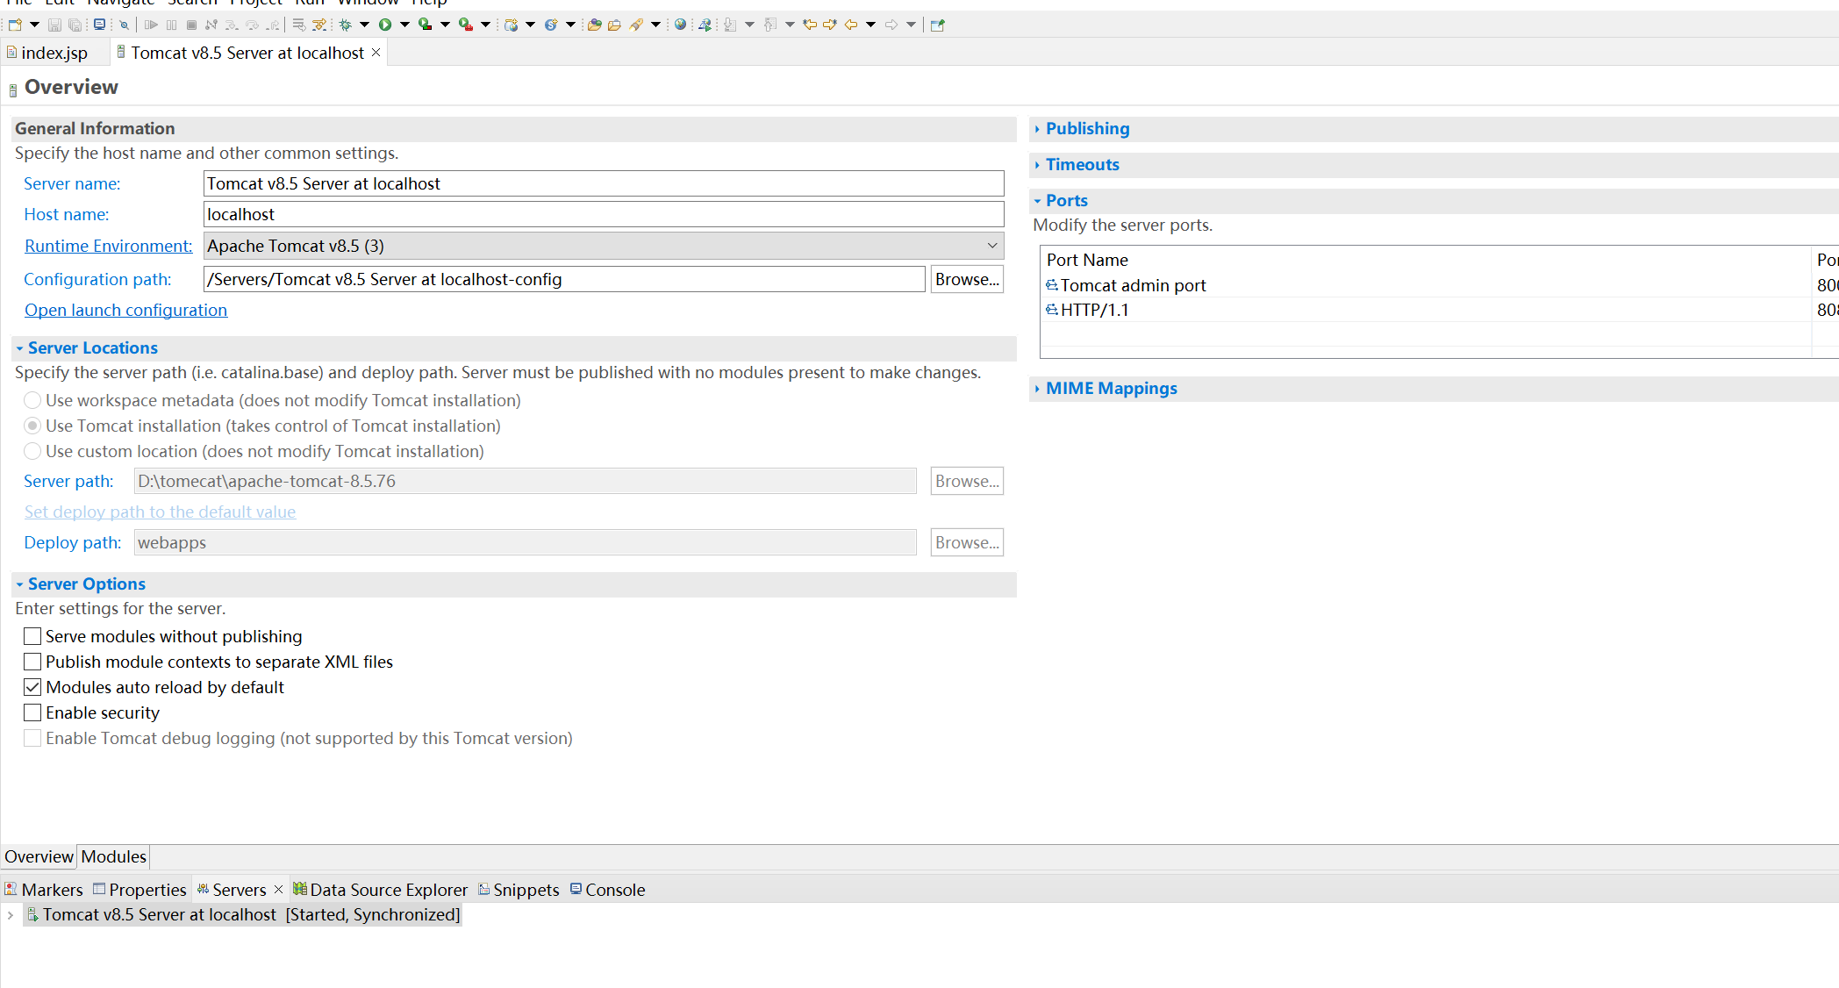Open the web browser globe icon
1839x988 pixels.
(680, 25)
